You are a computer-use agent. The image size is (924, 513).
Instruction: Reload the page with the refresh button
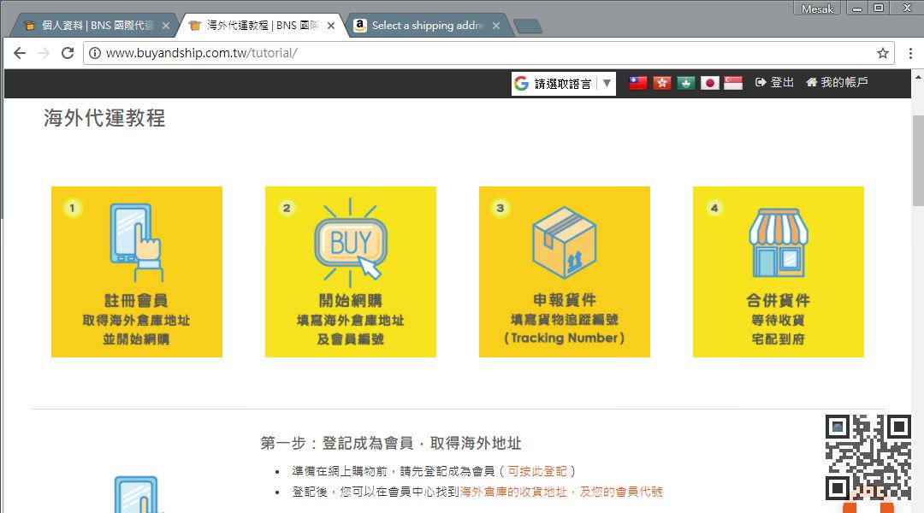68,53
